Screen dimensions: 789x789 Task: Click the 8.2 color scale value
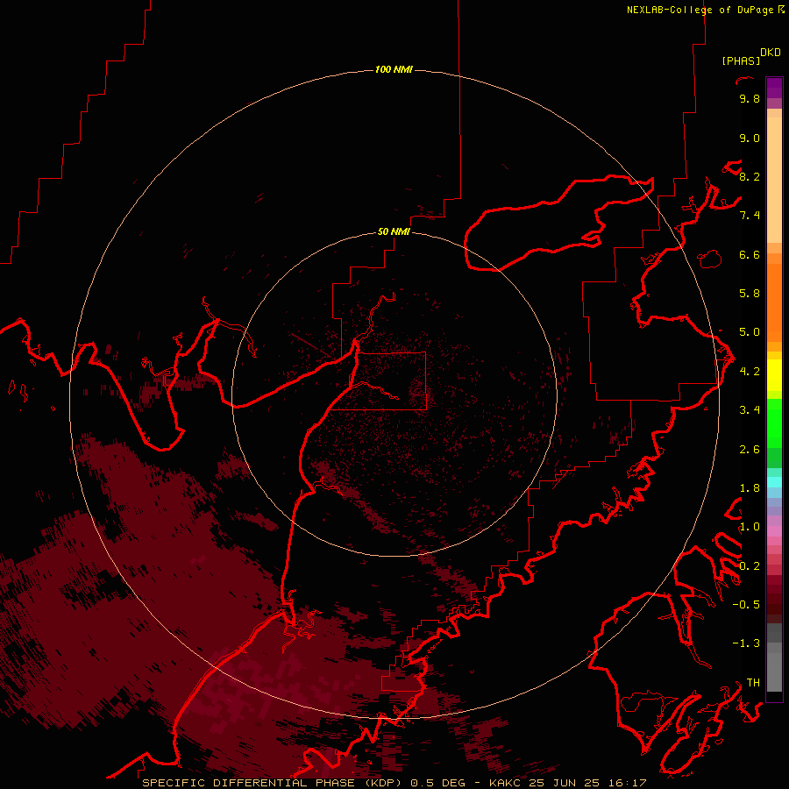pos(750,176)
